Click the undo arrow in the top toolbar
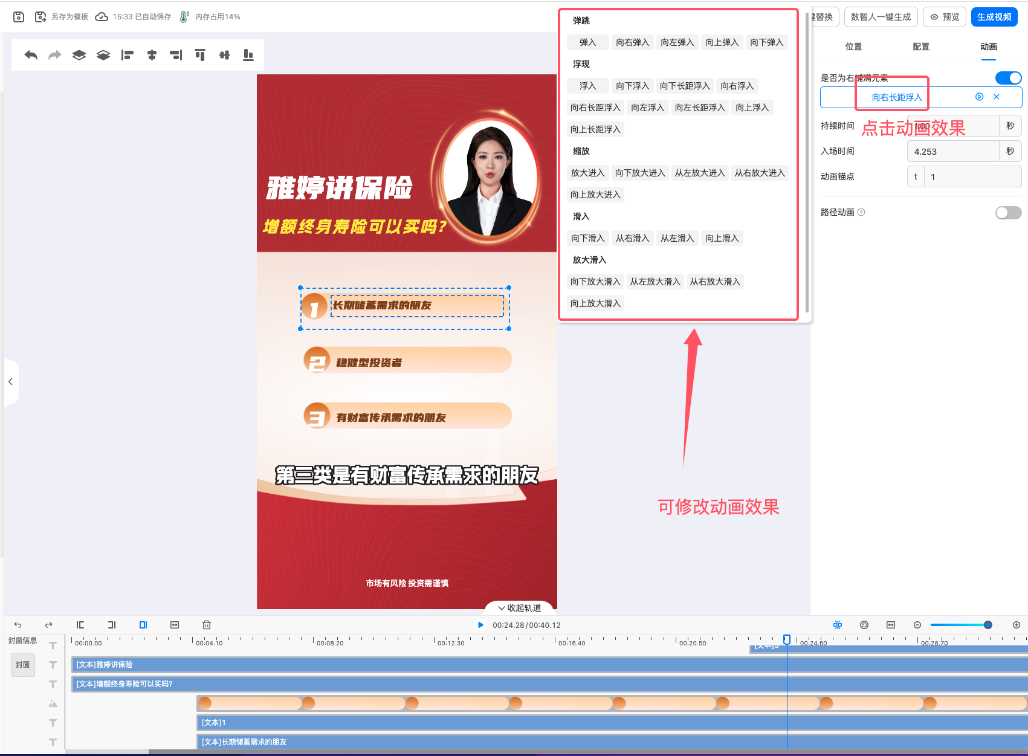This screenshot has height=756, width=1028. pyautogui.click(x=31, y=55)
